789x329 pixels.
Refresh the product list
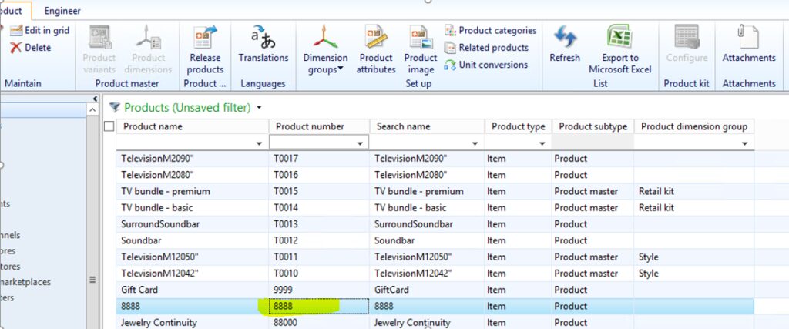tap(565, 37)
